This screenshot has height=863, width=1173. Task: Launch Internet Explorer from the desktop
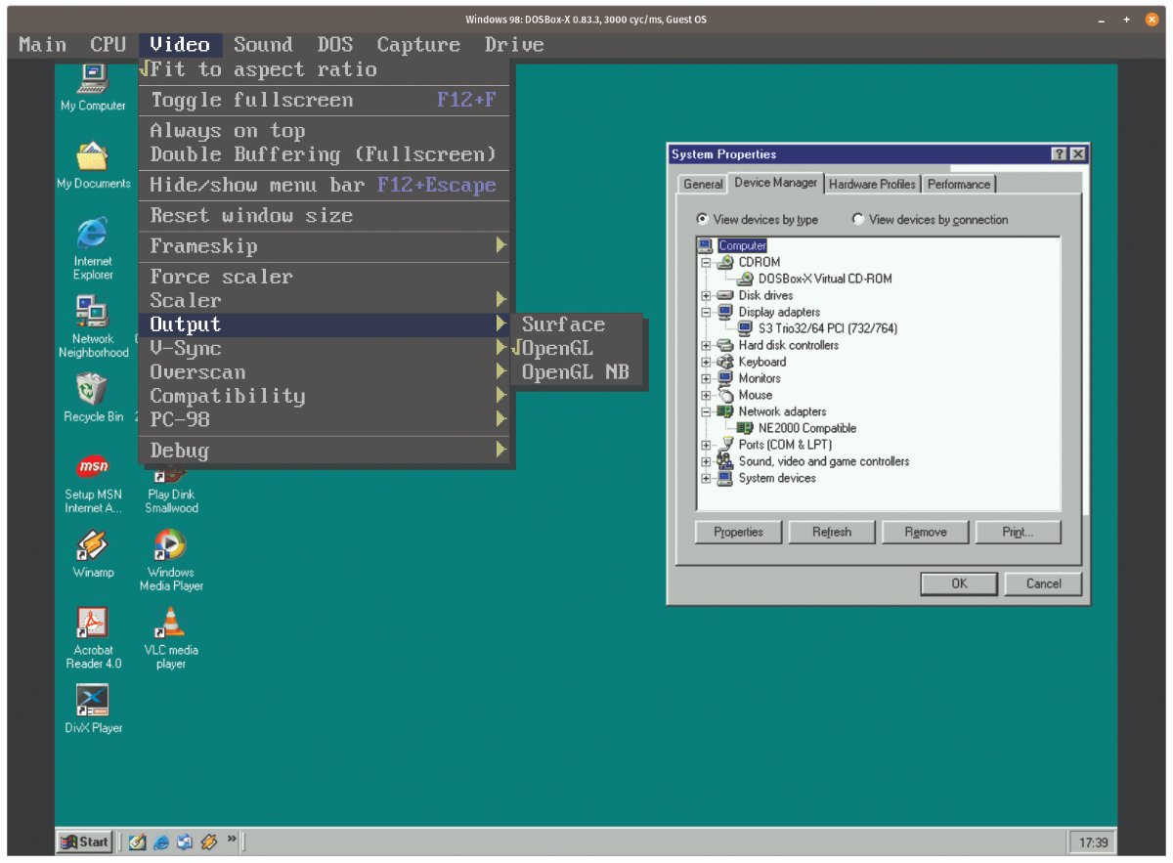pos(93,248)
